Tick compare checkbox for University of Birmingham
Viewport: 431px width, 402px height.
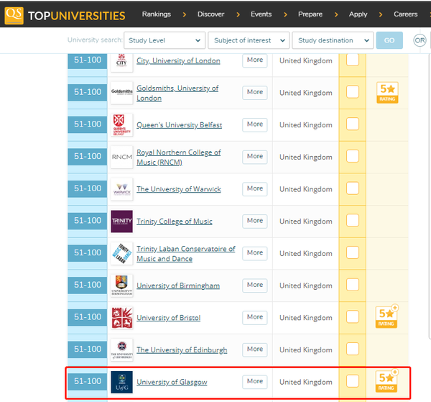353,285
